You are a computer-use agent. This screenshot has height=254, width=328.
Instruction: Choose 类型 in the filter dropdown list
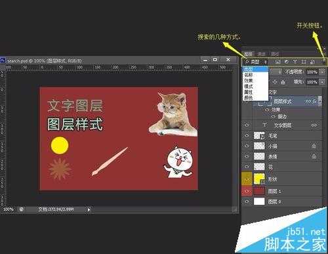255,69
